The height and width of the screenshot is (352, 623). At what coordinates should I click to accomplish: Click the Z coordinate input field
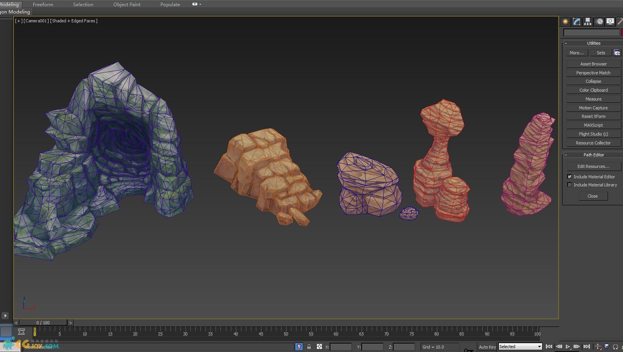(404, 347)
